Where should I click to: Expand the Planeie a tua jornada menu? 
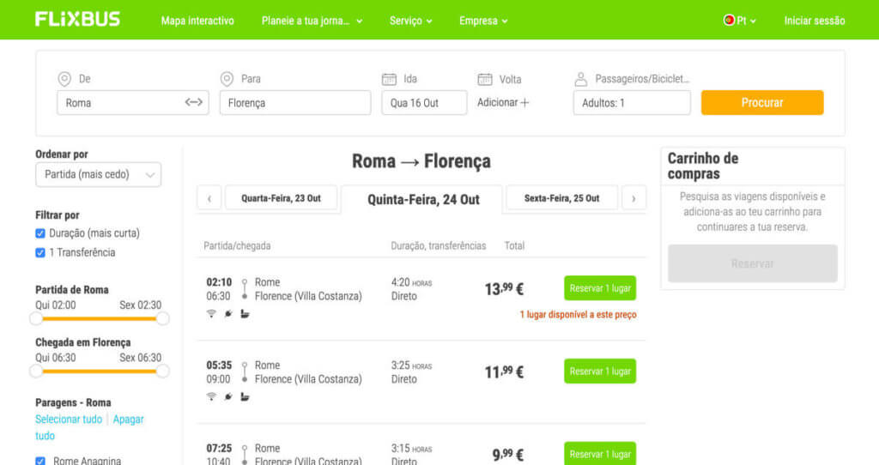312,21
